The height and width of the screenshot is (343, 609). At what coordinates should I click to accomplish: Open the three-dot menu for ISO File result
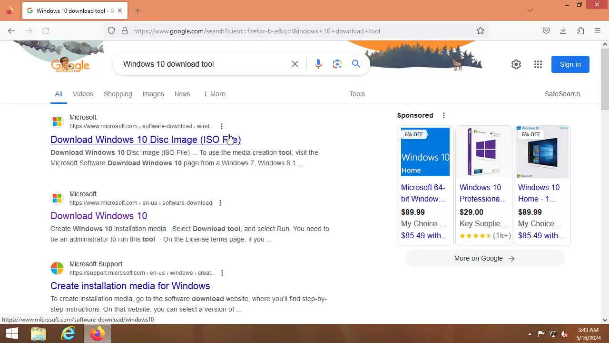tap(221, 126)
